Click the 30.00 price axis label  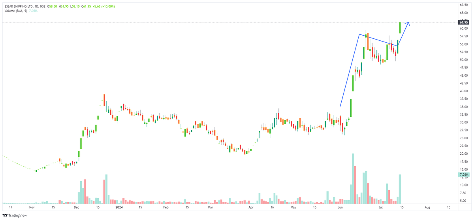pyautogui.click(x=464, y=122)
